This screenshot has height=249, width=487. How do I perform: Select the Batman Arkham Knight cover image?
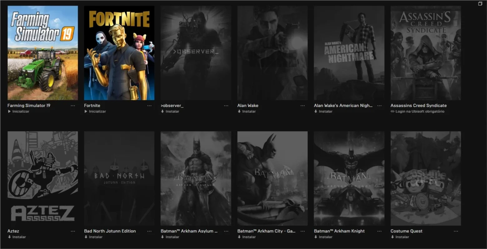pyautogui.click(x=349, y=178)
